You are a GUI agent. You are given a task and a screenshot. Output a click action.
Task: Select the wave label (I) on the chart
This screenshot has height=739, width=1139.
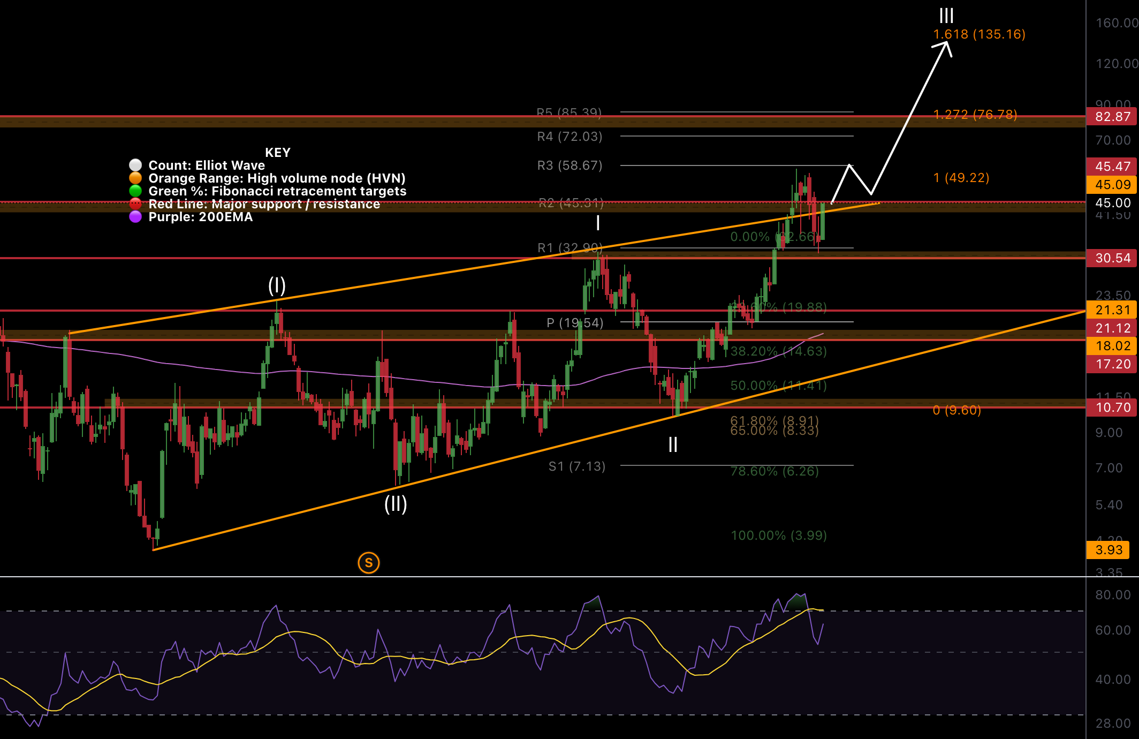click(x=277, y=286)
